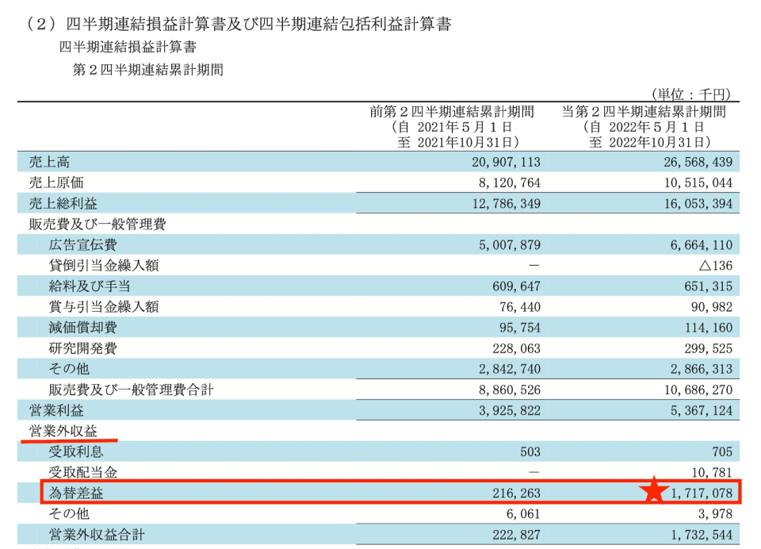Select the 販売費及び一般管理費 heading row

97,224
